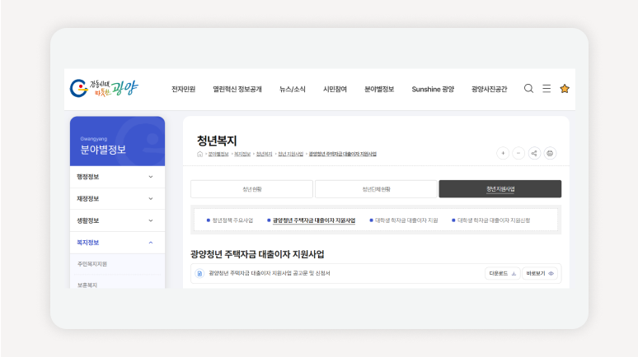Open the 청년정책 주요사업 sub-link
Image resolution: width=638 pixels, height=357 pixels.
coord(232,220)
